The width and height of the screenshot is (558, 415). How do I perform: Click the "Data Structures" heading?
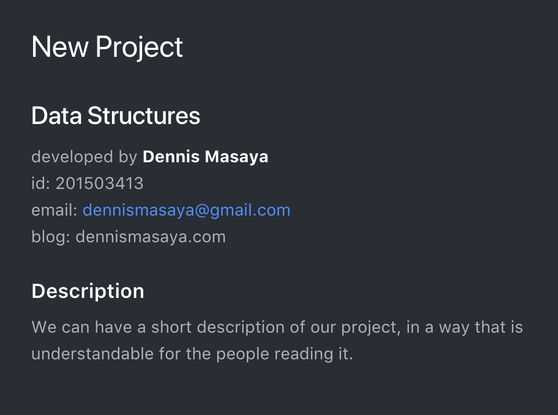pos(115,116)
